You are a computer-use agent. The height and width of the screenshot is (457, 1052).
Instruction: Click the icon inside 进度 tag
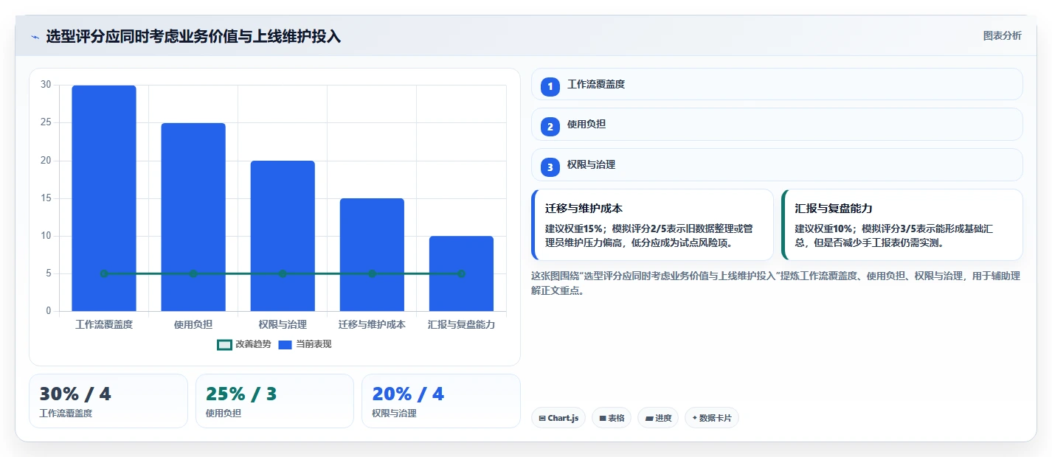pyautogui.click(x=649, y=419)
